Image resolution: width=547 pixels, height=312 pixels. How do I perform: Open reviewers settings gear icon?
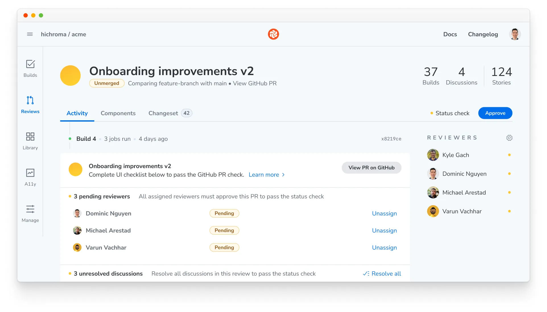pyautogui.click(x=509, y=138)
